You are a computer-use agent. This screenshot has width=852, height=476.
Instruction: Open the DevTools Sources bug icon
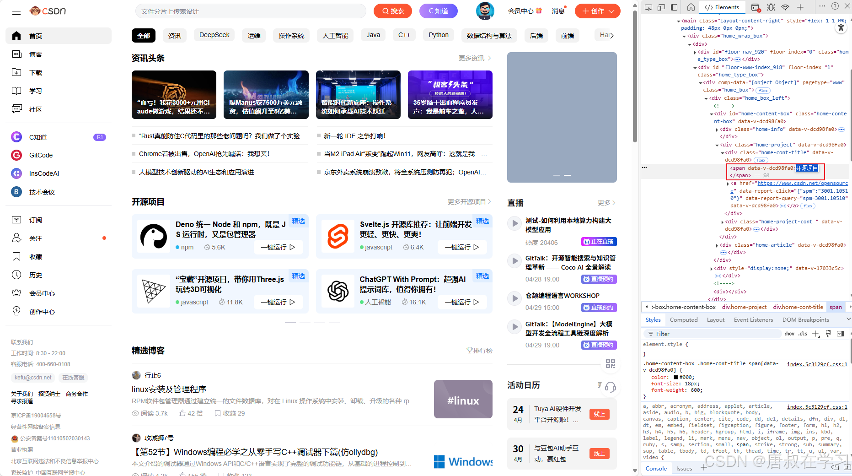771,7
